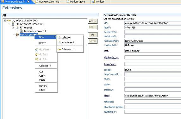This screenshot has width=181, height=119.
Task: Click the empty style field
Action: point(153,79)
